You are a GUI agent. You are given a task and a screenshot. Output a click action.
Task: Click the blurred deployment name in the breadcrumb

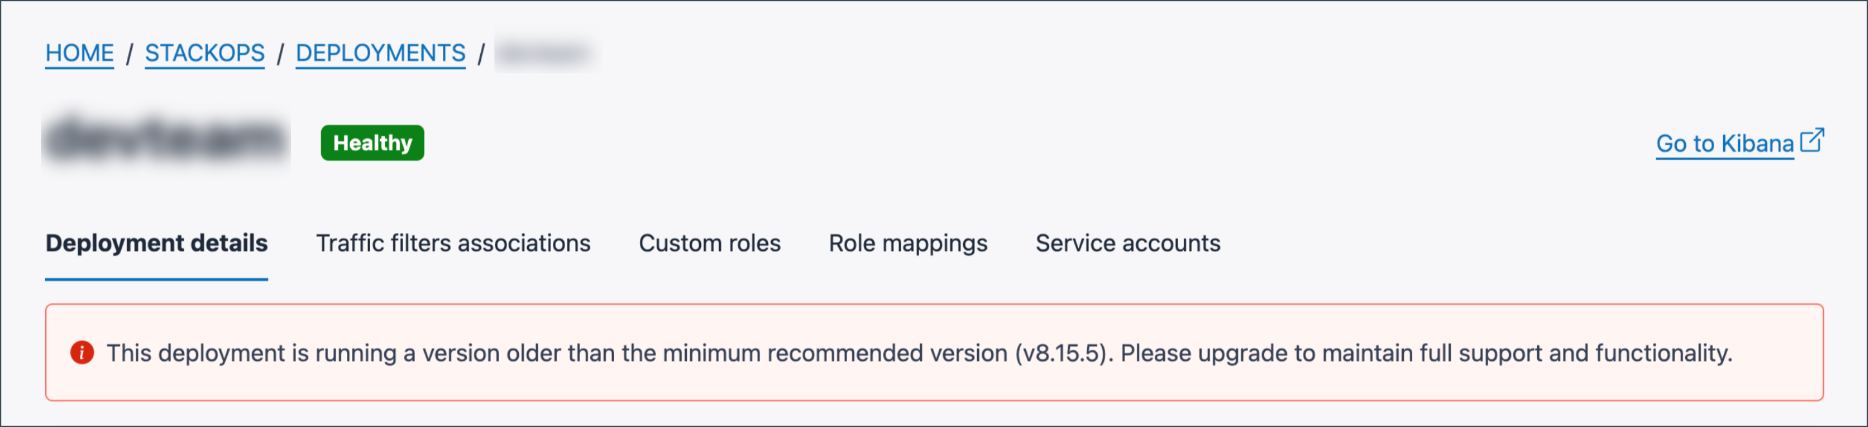click(x=548, y=53)
